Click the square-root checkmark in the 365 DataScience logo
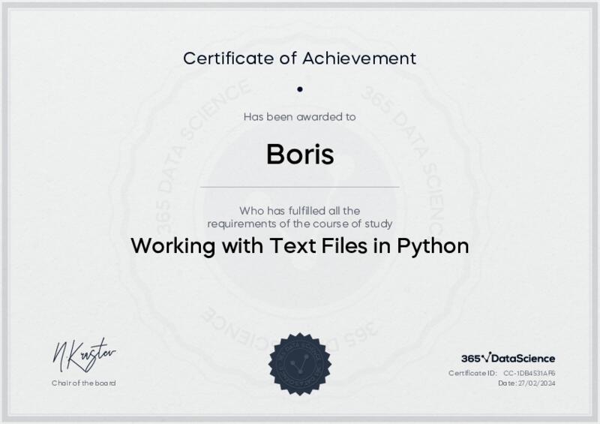 point(485,358)
